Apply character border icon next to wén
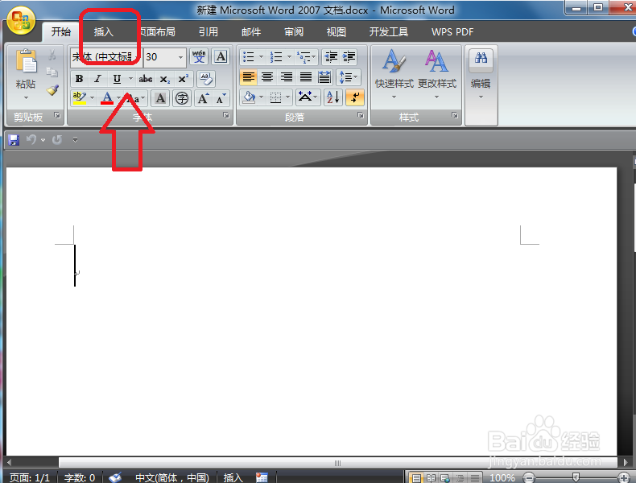The image size is (636, 483). point(221,57)
